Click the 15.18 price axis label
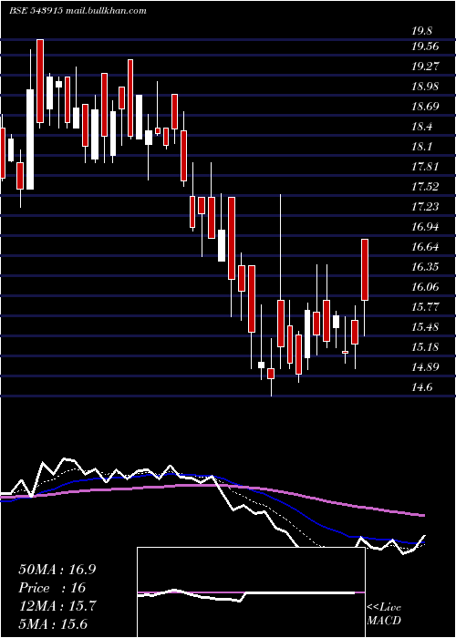Image resolution: width=456 pixels, height=638 pixels. click(x=426, y=347)
